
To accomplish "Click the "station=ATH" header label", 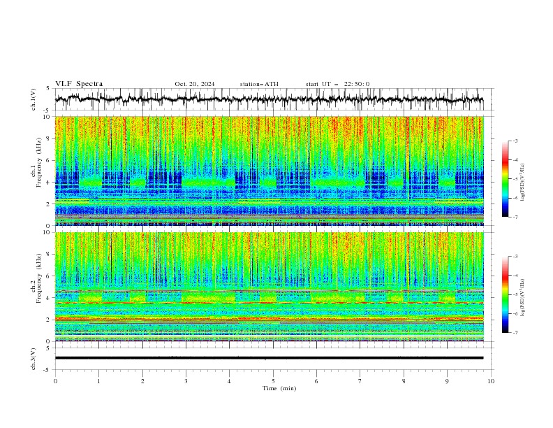I will 259,84.
